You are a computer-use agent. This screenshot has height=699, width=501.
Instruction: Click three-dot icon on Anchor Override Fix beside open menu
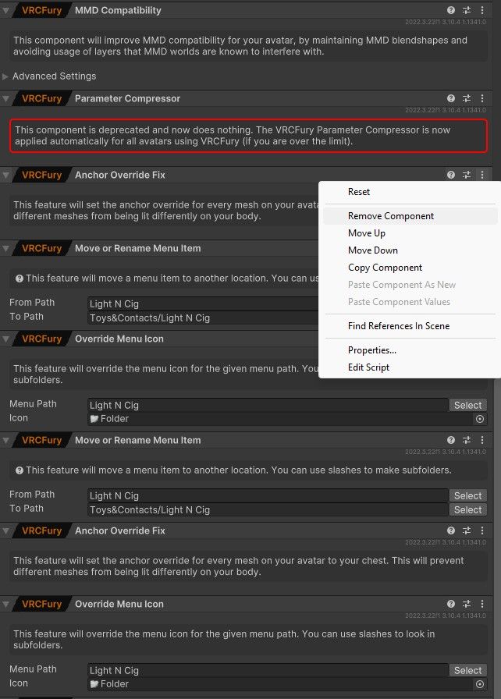(481, 175)
